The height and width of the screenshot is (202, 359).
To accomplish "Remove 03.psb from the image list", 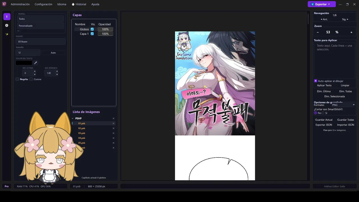I will (114, 133).
